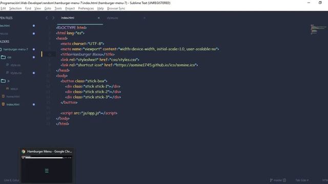Close the index.html tab

pyautogui.click(x=99, y=18)
